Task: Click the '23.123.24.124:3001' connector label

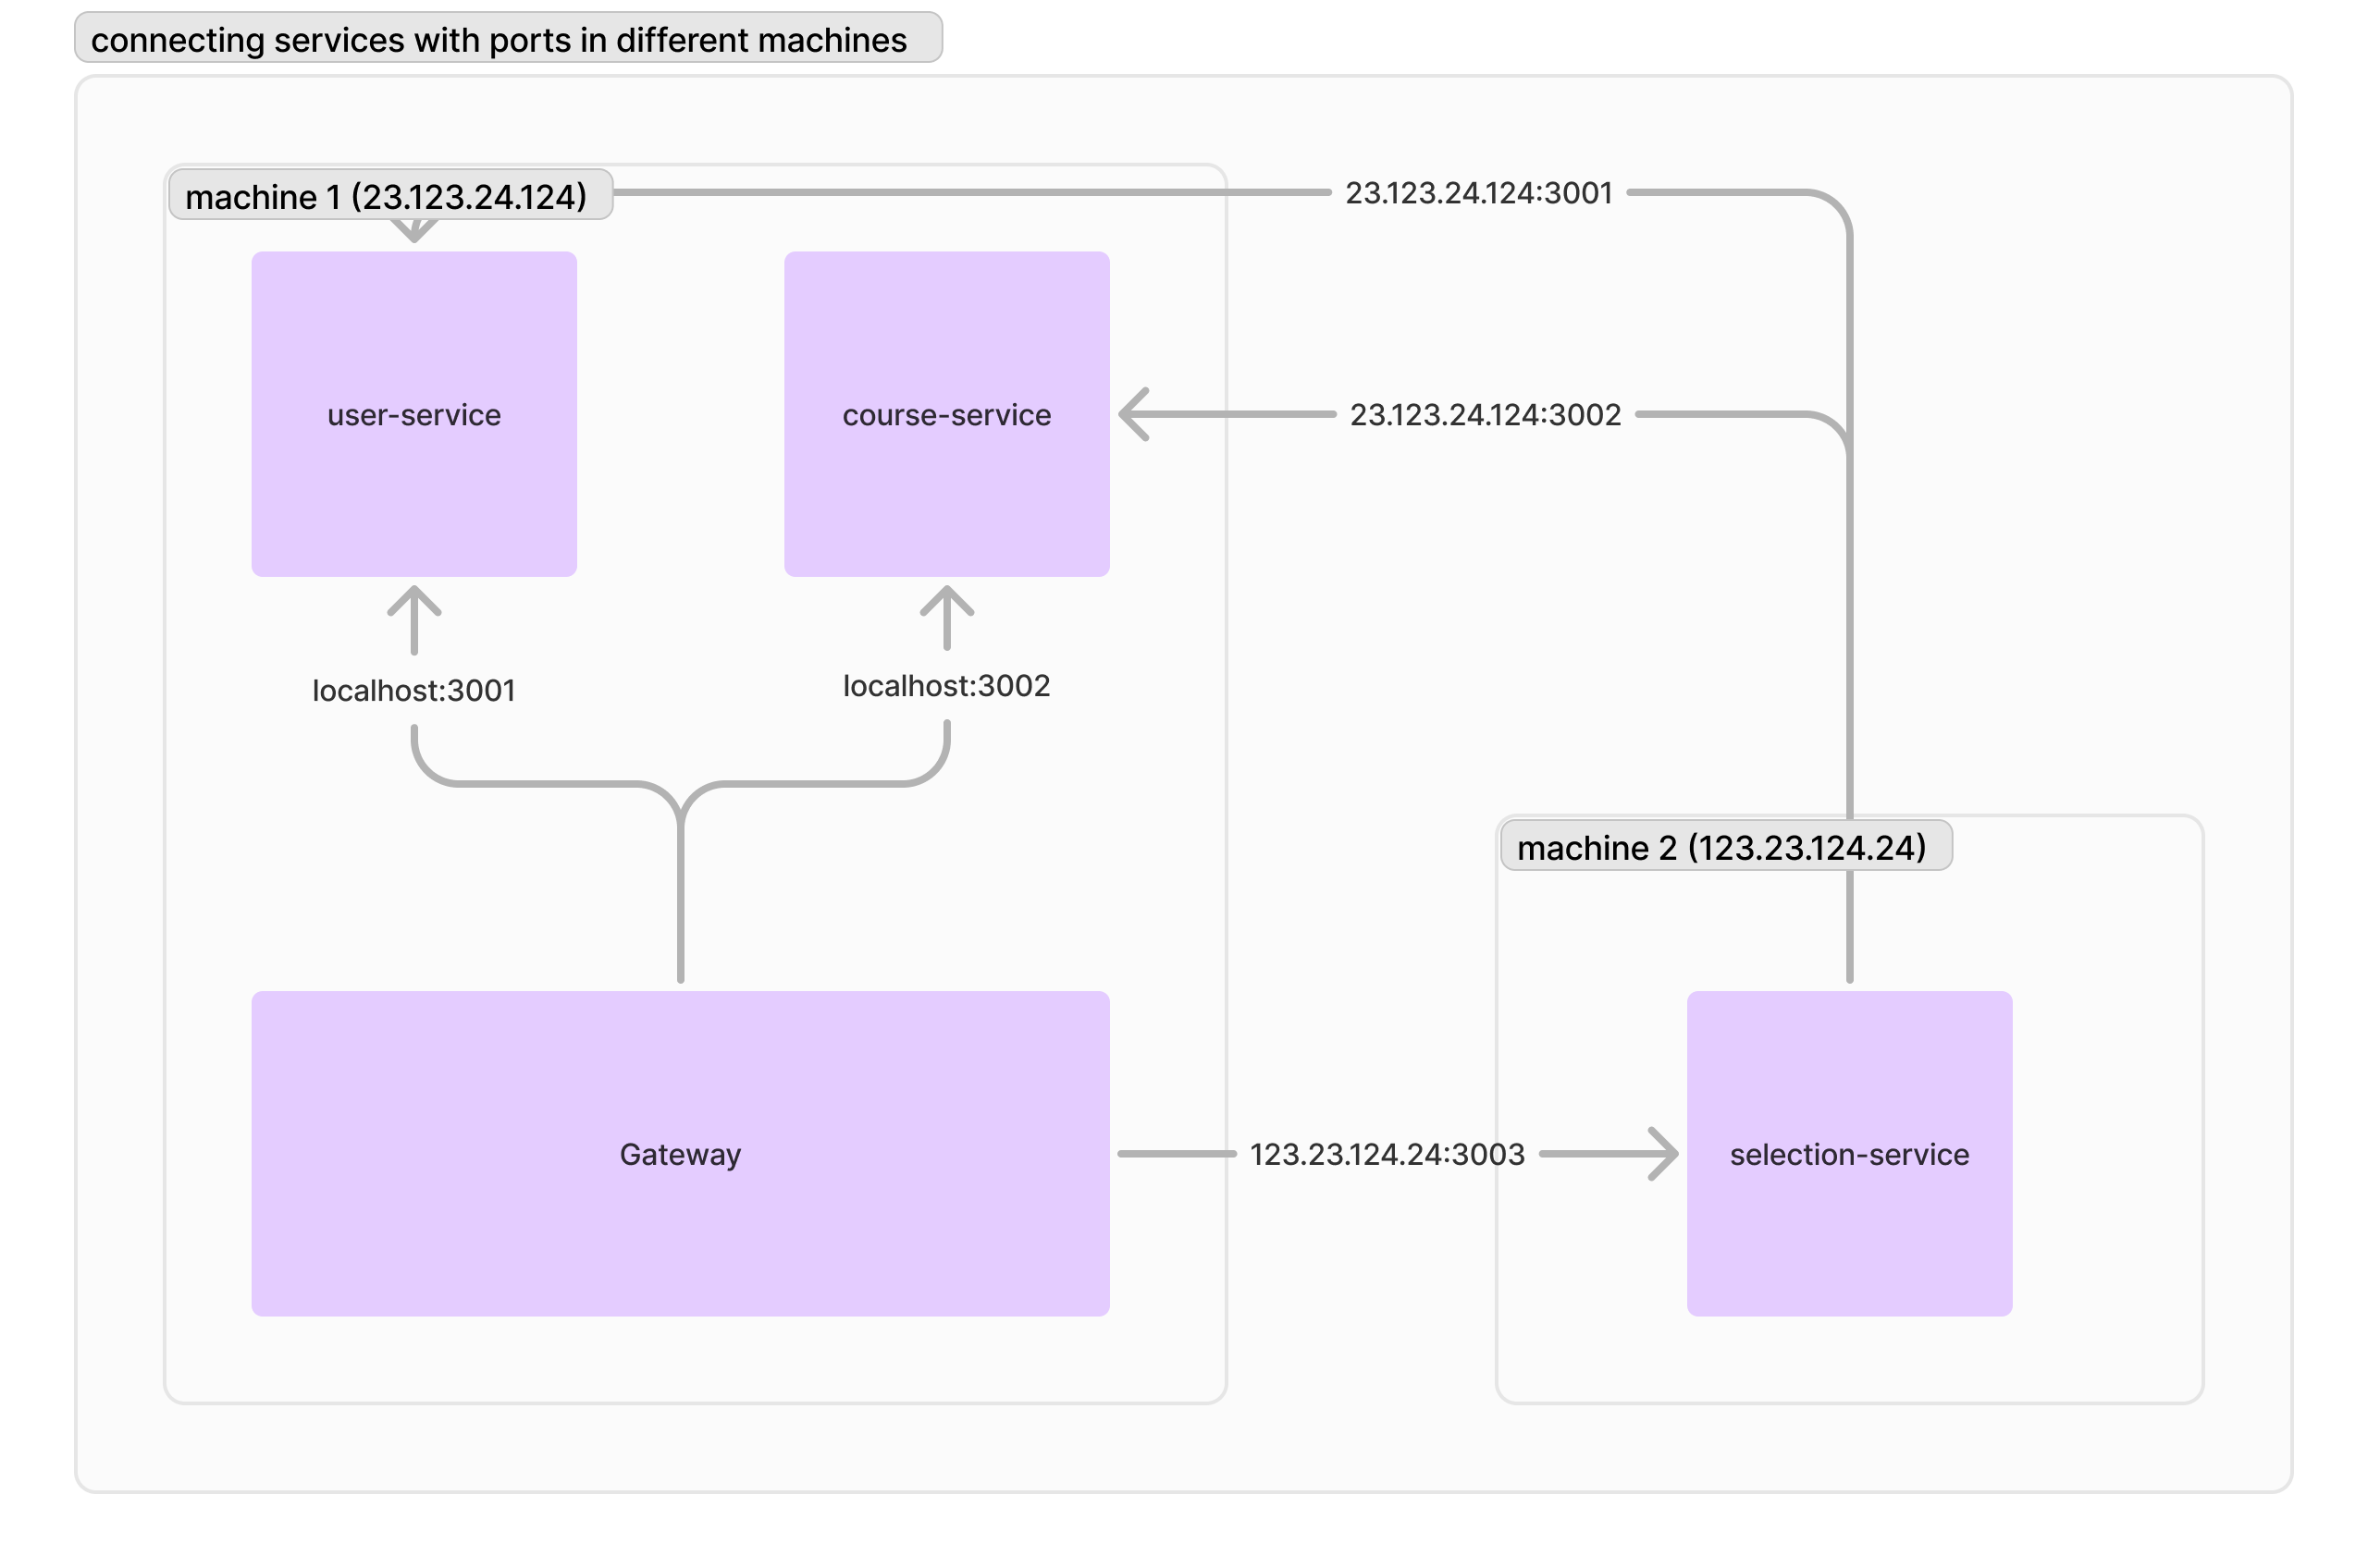Action: pyautogui.click(x=1479, y=192)
